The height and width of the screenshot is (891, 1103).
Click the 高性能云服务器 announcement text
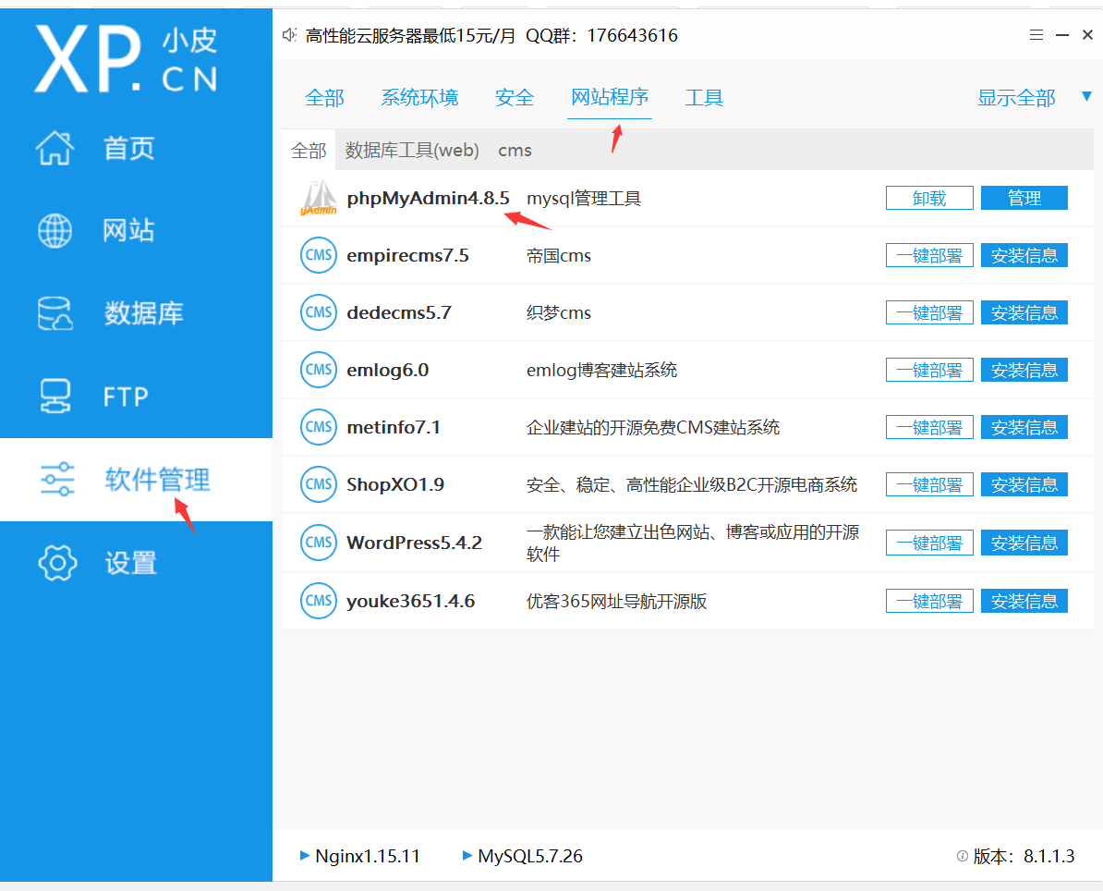(491, 35)
